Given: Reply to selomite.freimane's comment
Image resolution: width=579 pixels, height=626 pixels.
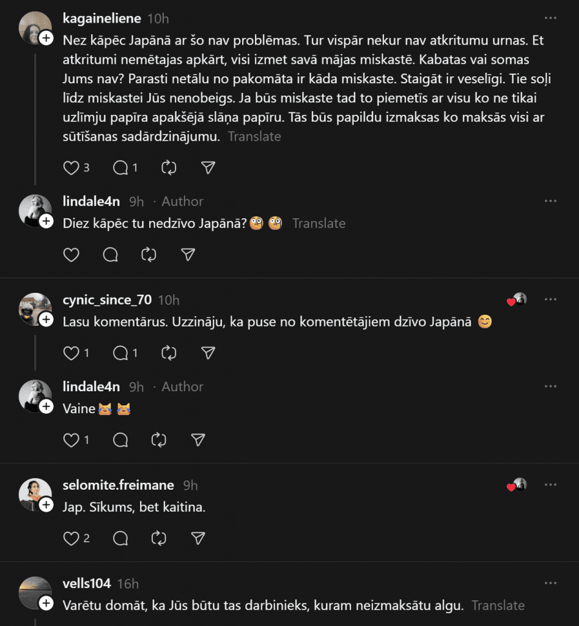Looking at the screenshot, I should click(120, 538).
